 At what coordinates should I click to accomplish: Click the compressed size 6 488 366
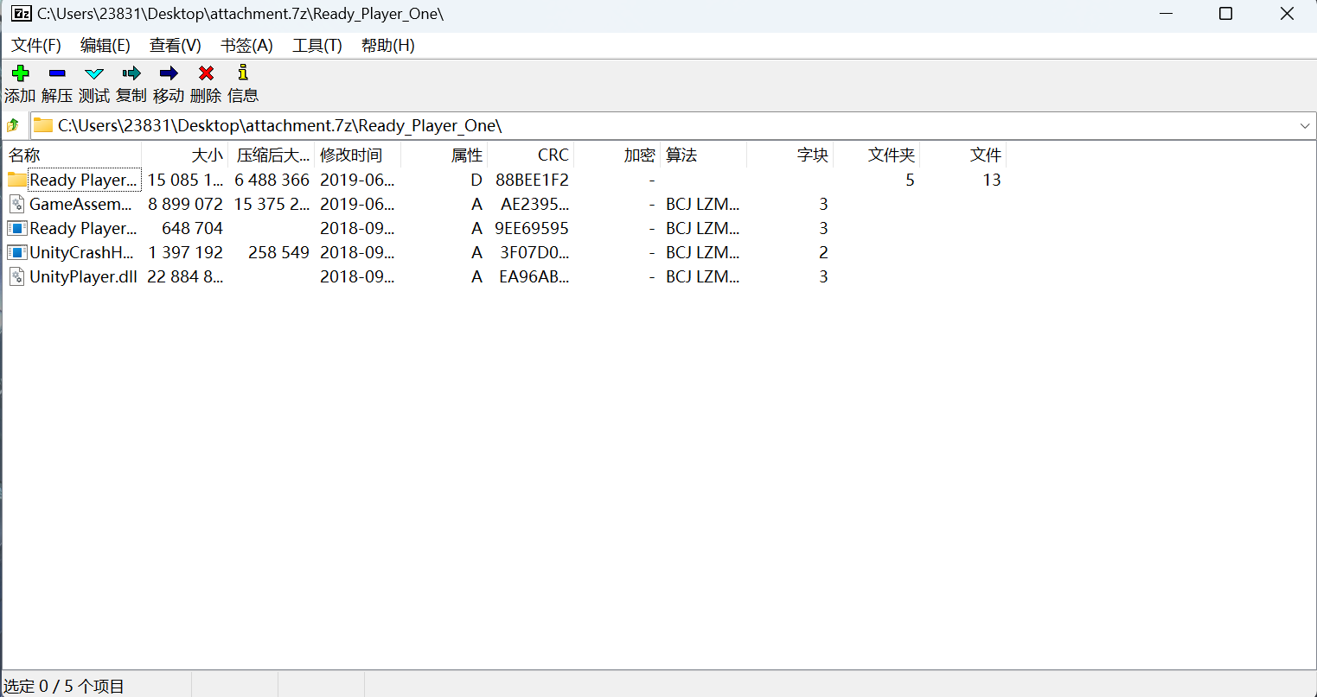pos(272,180)
